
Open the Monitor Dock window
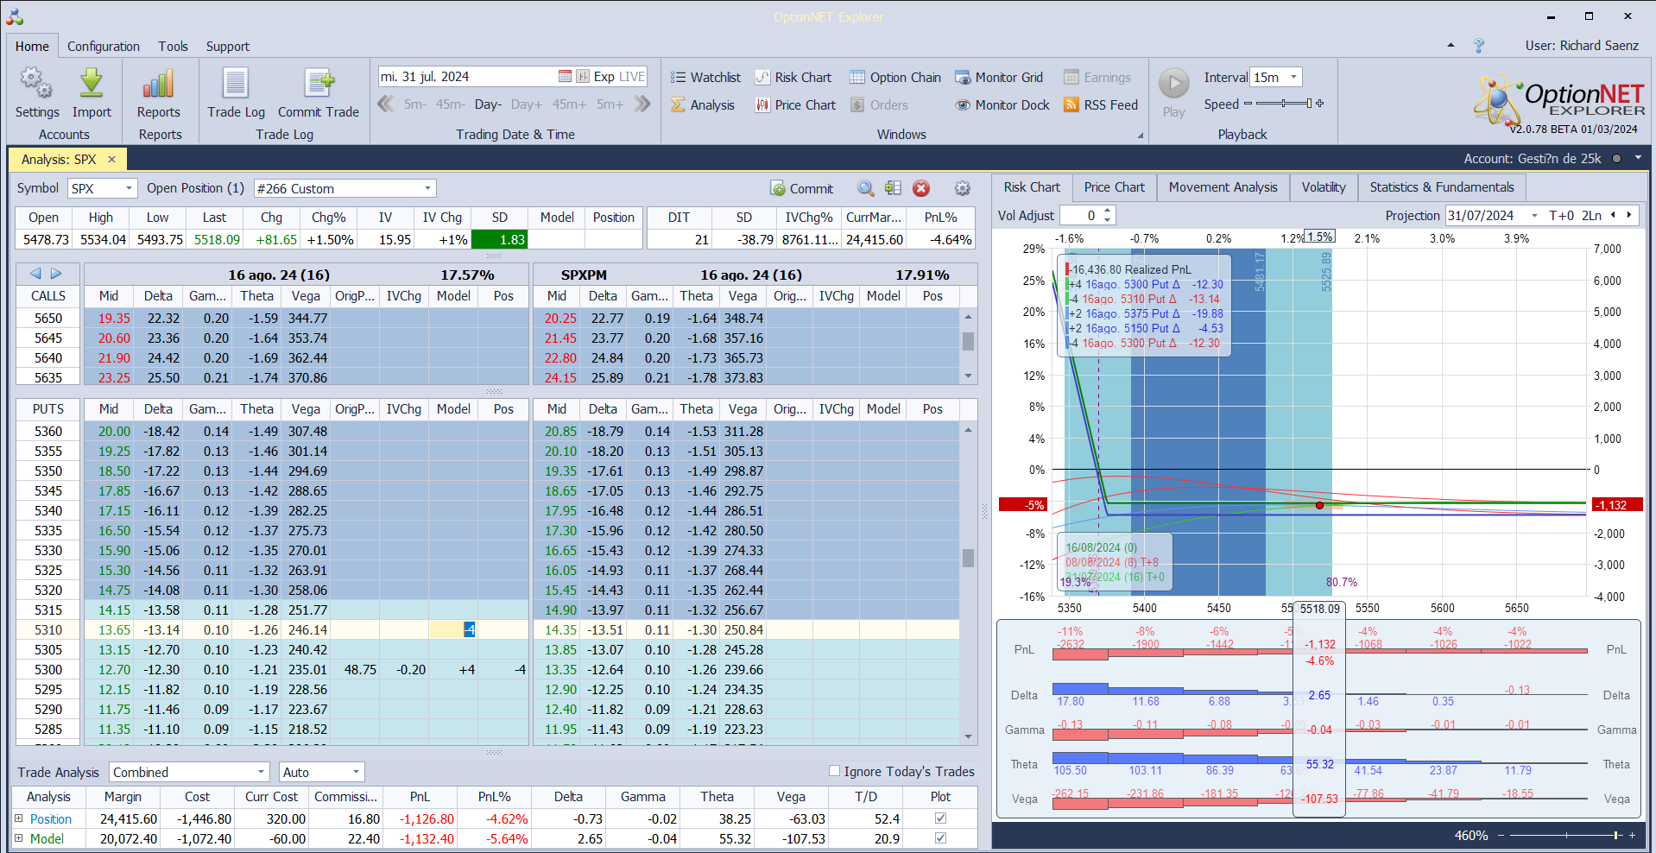click(x=1002, y=105)
